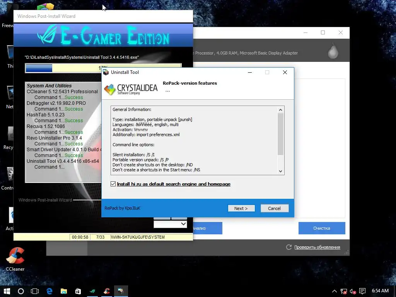Click Next in Uninstall Tool installer
396x297 pixels.
(241, 208)
